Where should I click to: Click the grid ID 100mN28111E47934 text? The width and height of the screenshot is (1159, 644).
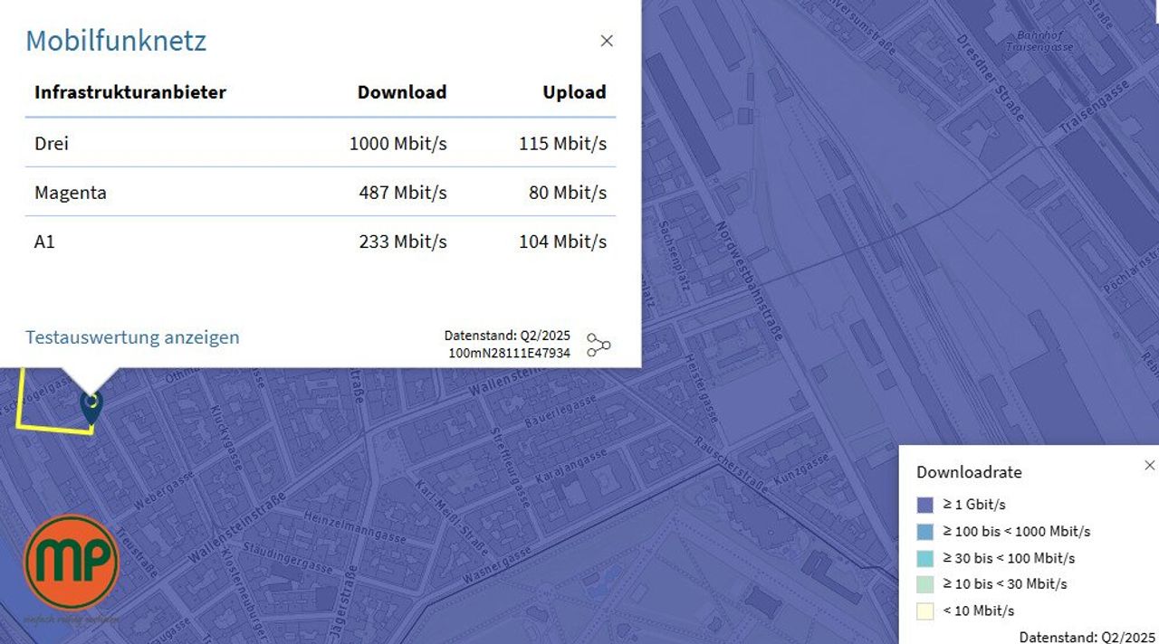pyautogui.click(x=509, y=353)
